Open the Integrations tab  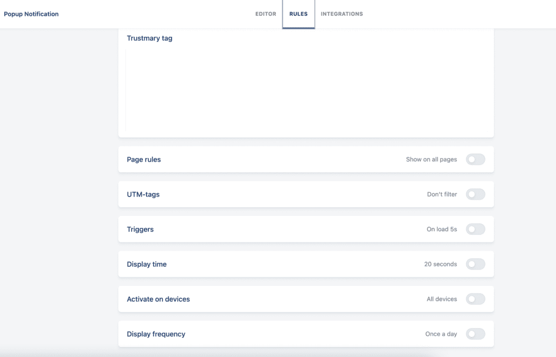[x=342, y=14]
